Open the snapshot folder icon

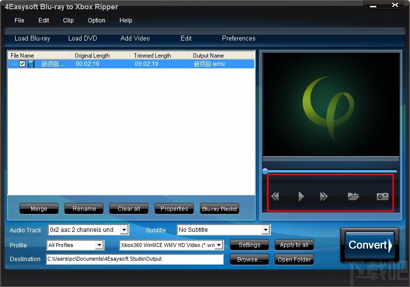click(354, 196)
